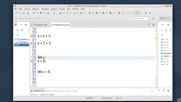Image resolution: width=181 pixels, height=102 pixels.
Task: Open the dropdown next to the New Class icon
Action: tap(84, 13)
